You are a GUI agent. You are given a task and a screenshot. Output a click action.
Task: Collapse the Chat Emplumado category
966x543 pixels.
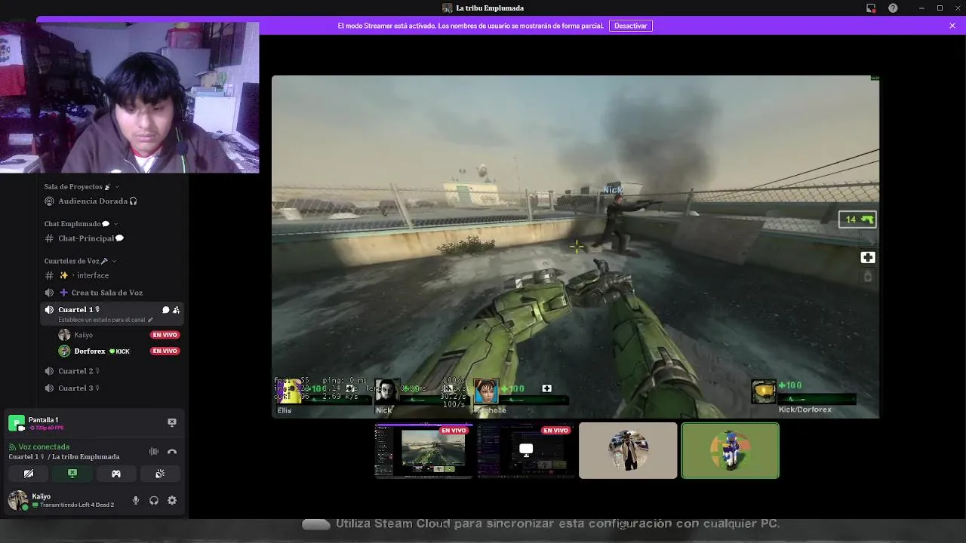[80, 224]
